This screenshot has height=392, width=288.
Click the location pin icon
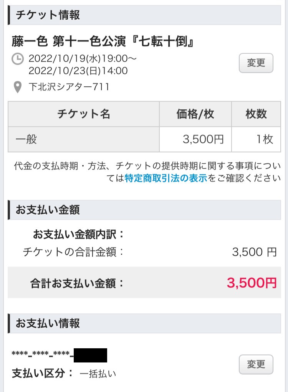[x=17, y=87]
